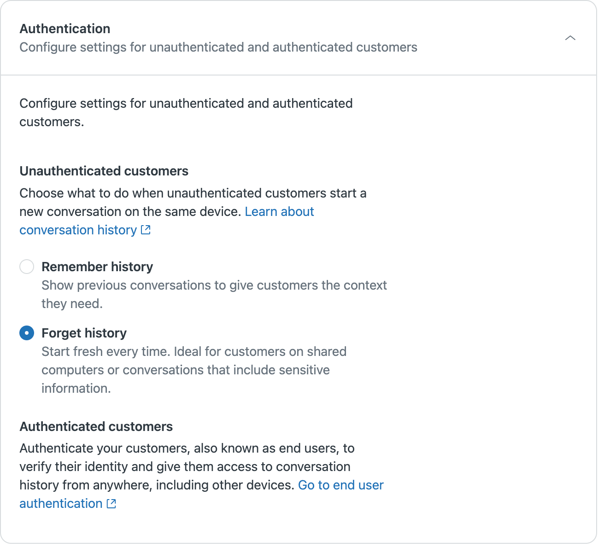
Task: Open the 'Go to end user' link
Action: click(x=340, y=485)
